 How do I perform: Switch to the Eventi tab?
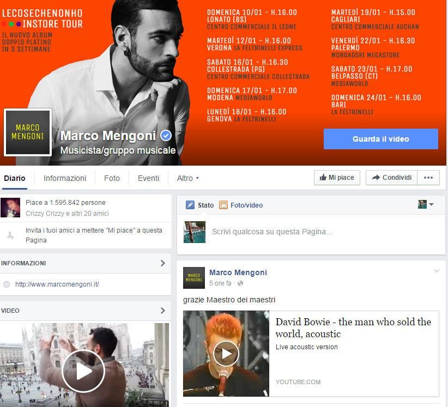[148, 178]
